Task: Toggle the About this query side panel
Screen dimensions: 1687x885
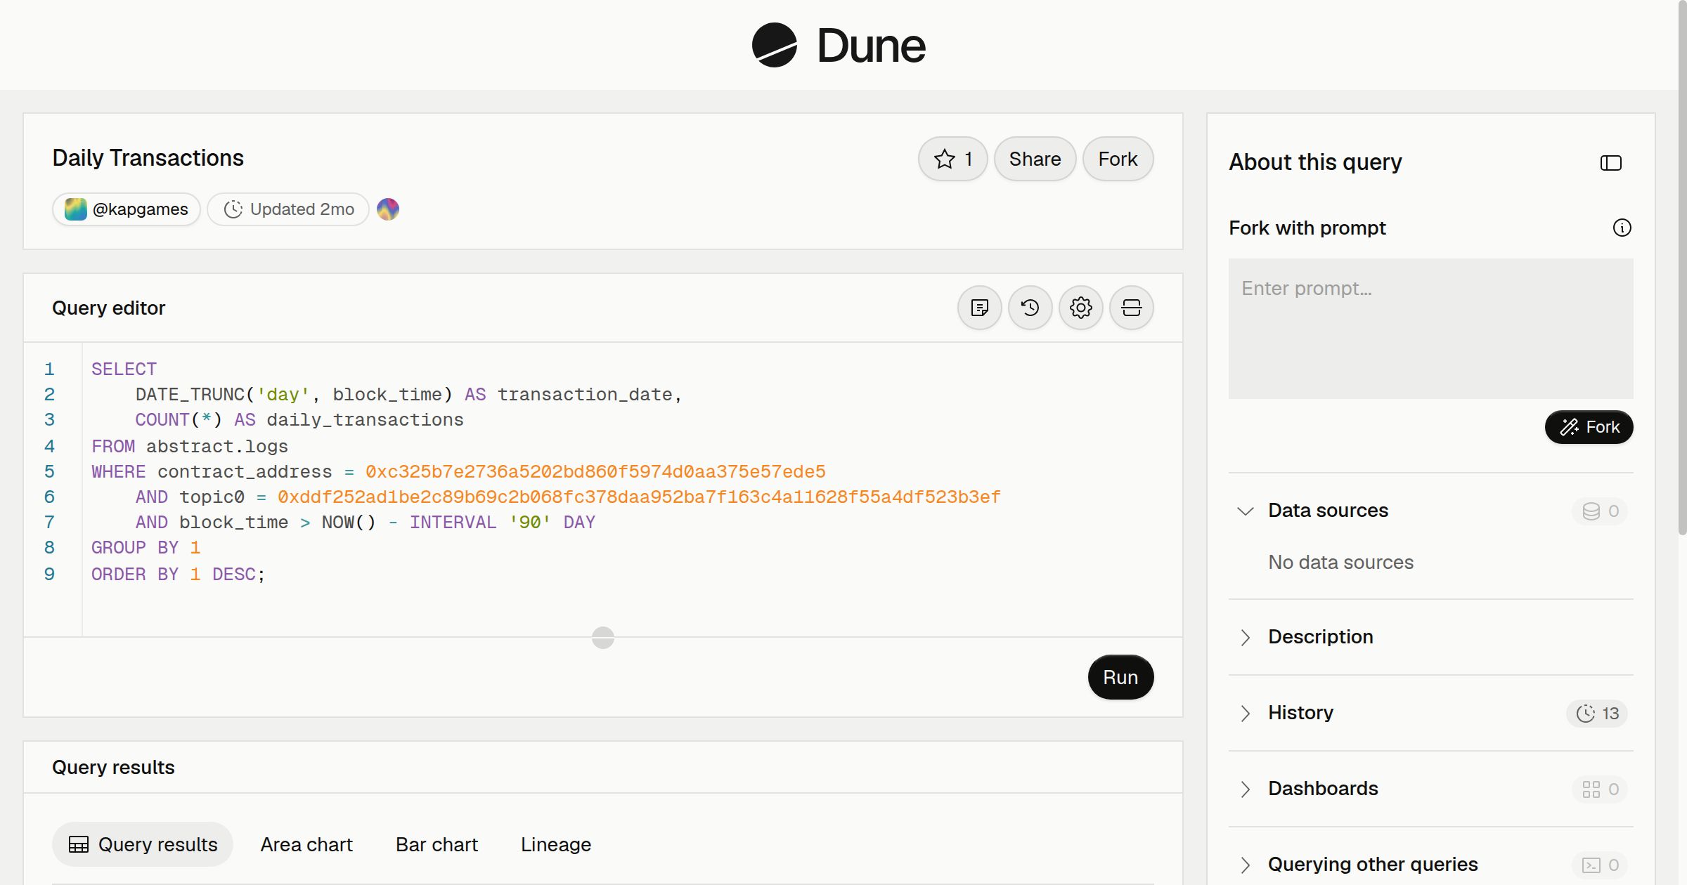Action: (x=1611, y=163)
